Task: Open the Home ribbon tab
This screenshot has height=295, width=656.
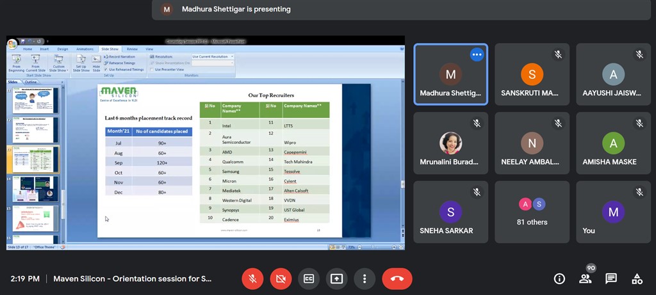Action: tap(28, 49)
